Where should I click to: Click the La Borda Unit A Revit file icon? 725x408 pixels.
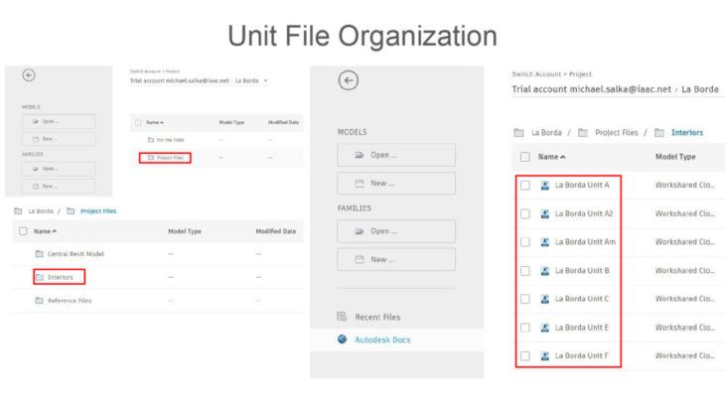click(x=545, y=186)
